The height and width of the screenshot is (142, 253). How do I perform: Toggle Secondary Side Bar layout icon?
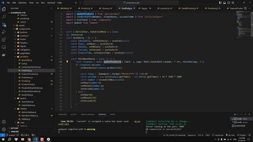pyautogui.click(x=228, y=3)
